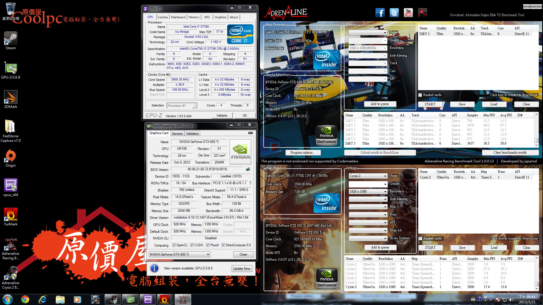Click the BIOS save chip icon
This screenshot has width=543, height=305.
[248, 169]
